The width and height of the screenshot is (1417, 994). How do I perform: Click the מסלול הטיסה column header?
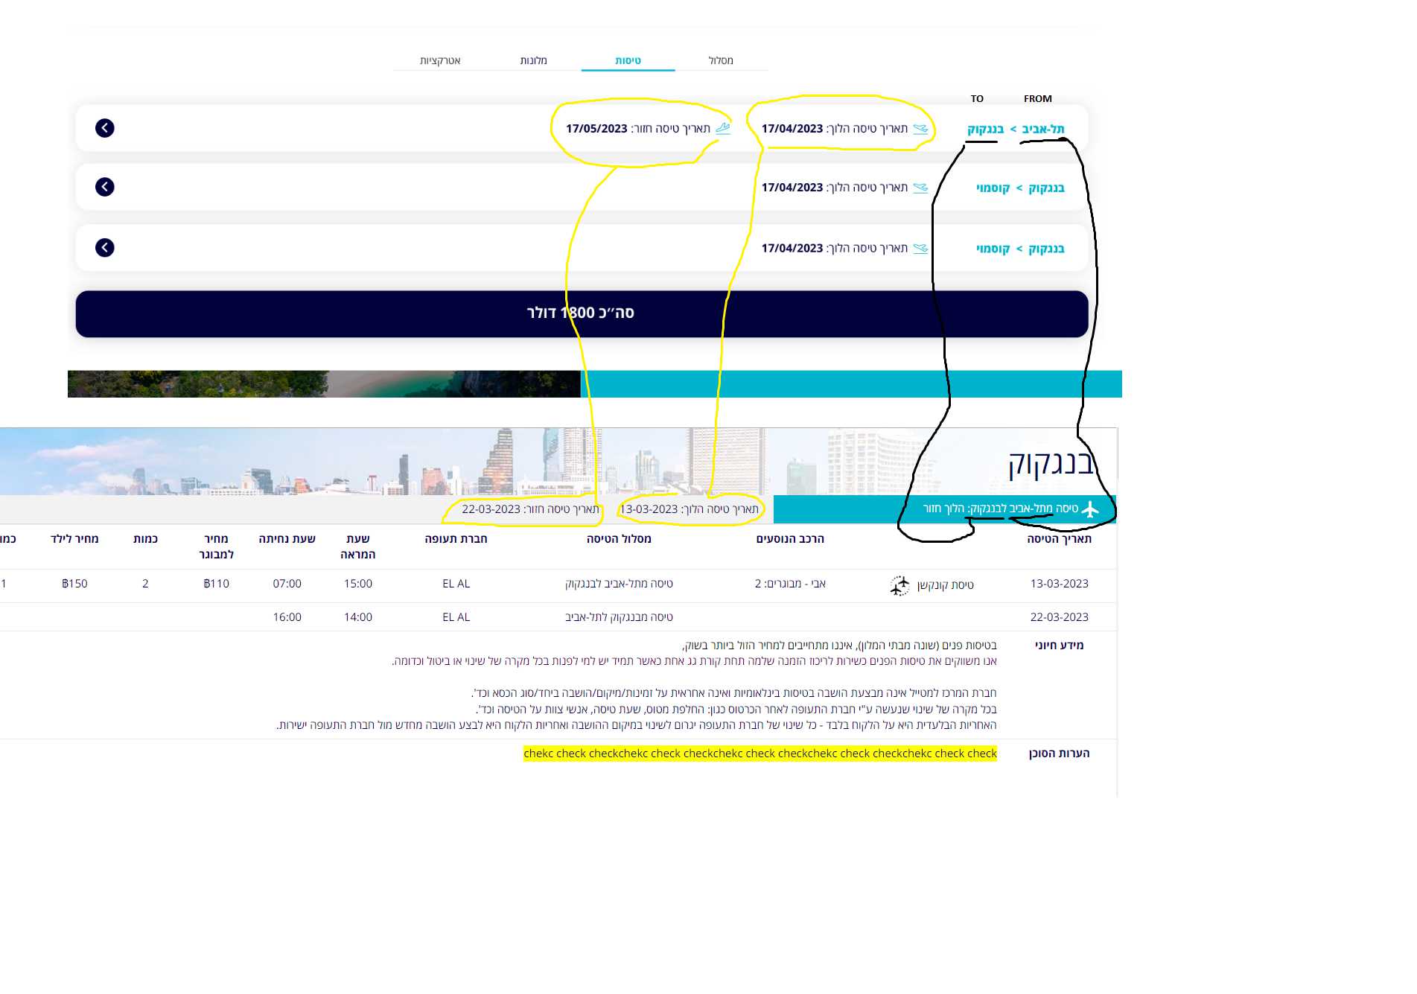coord(619,539)
